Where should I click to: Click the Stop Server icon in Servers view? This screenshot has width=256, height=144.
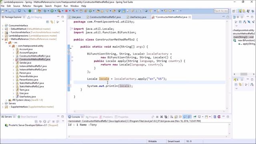53,122
